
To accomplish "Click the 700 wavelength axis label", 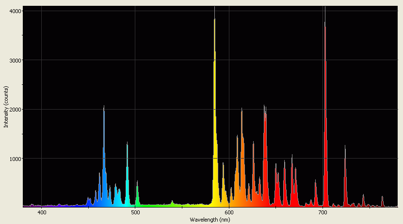I will point(323,212).
